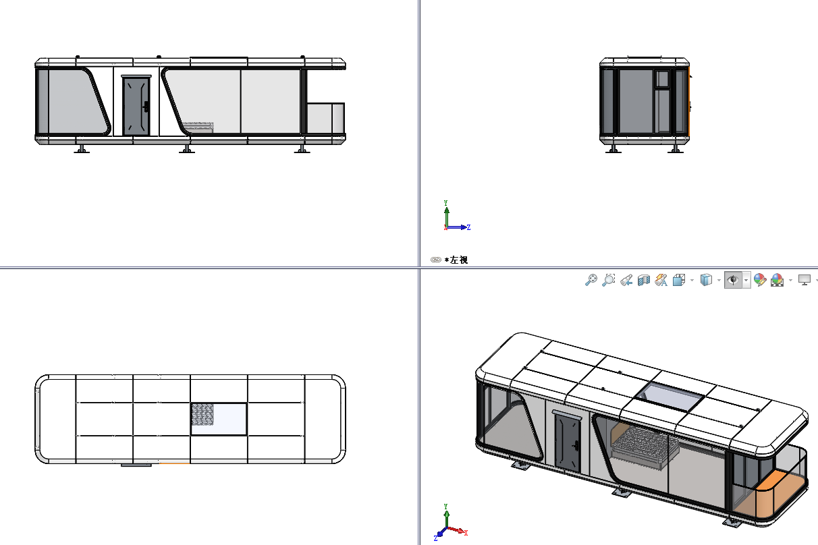Click the Z axis of the left view triad
Viewport: 818px width, 545px height.
coord(459,227)
